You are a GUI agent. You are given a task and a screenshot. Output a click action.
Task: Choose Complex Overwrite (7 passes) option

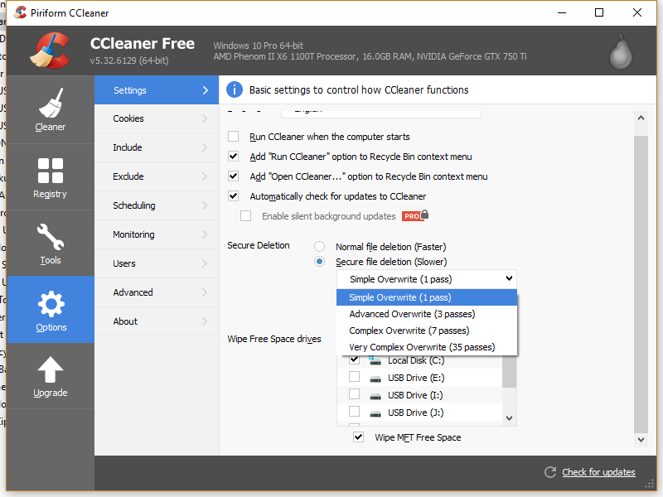pyautogui.click(x=427, y=331)
